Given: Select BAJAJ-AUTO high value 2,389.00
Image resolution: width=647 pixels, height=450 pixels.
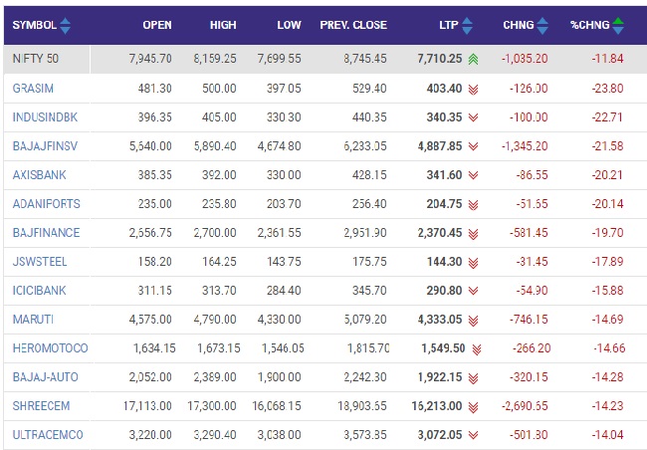Looking at the screenshot, I should (215, 377).
